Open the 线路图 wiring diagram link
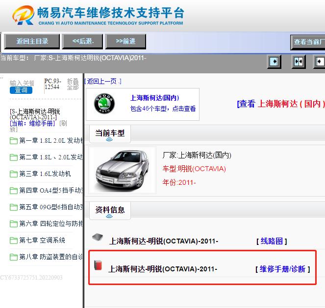The width and height of the screenshot is (325, 308). [x=272, y=241]
